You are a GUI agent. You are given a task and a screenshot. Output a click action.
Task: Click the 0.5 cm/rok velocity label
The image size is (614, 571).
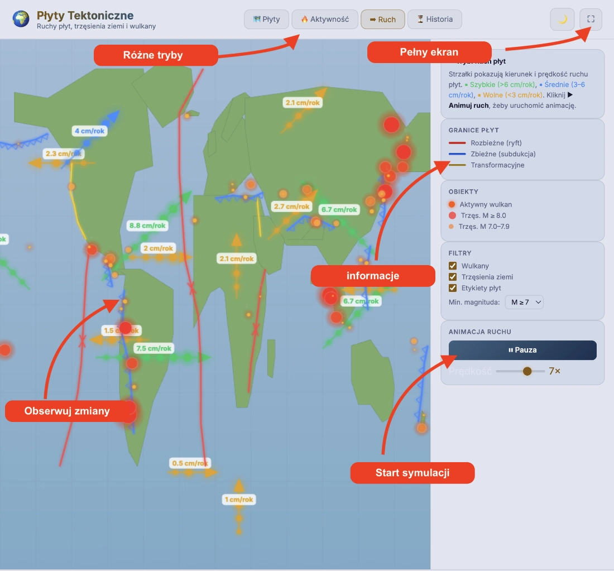point(190,463)
